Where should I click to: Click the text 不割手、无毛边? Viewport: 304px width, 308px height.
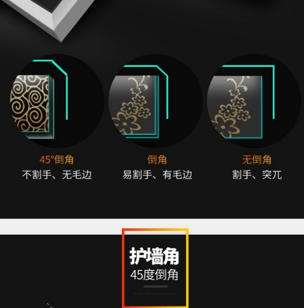57,175
